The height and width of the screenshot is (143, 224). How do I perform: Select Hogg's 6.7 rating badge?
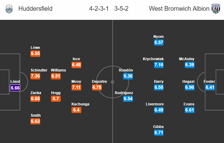coord(56,99)
